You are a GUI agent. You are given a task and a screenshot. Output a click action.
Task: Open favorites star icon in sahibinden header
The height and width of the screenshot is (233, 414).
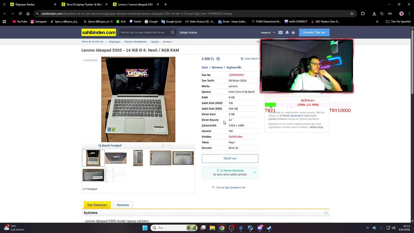pyautogui.click(x=293, y=32)
